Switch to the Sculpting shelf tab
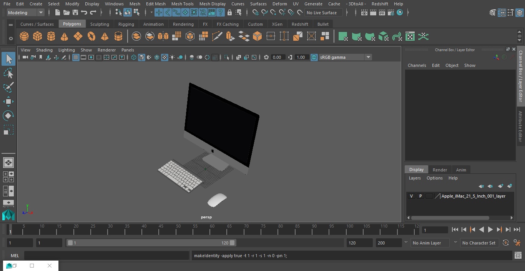This screenshot has height=271, width=525. pyautogui.click(x=100, y=24)
